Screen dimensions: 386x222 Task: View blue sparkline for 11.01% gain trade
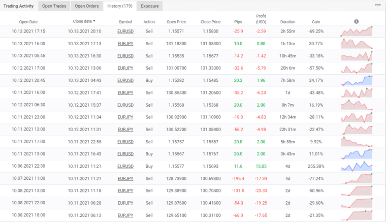(x=357, y=154)
